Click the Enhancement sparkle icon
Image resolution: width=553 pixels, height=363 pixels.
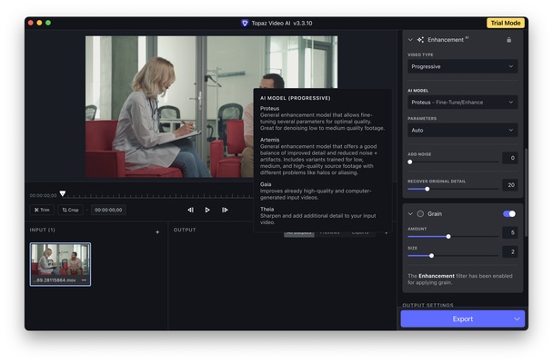(420, 40)
